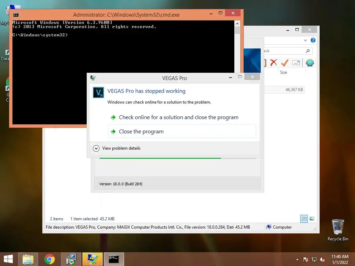Open the clock showing 11:40 AM

click(340, 259)
